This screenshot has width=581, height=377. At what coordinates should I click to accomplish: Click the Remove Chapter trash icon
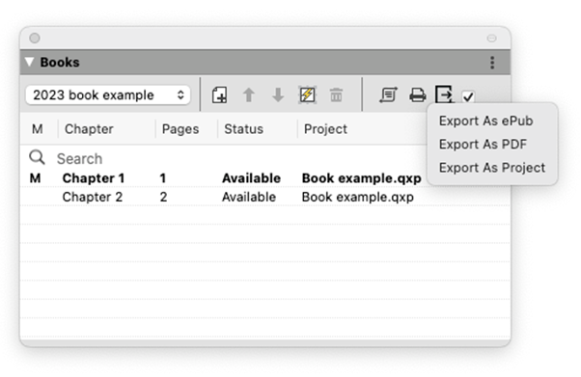336,95
